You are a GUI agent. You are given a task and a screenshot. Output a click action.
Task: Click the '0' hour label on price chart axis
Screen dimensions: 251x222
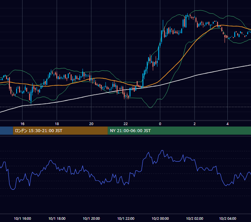pyautogui.click(x=160, y=124)
